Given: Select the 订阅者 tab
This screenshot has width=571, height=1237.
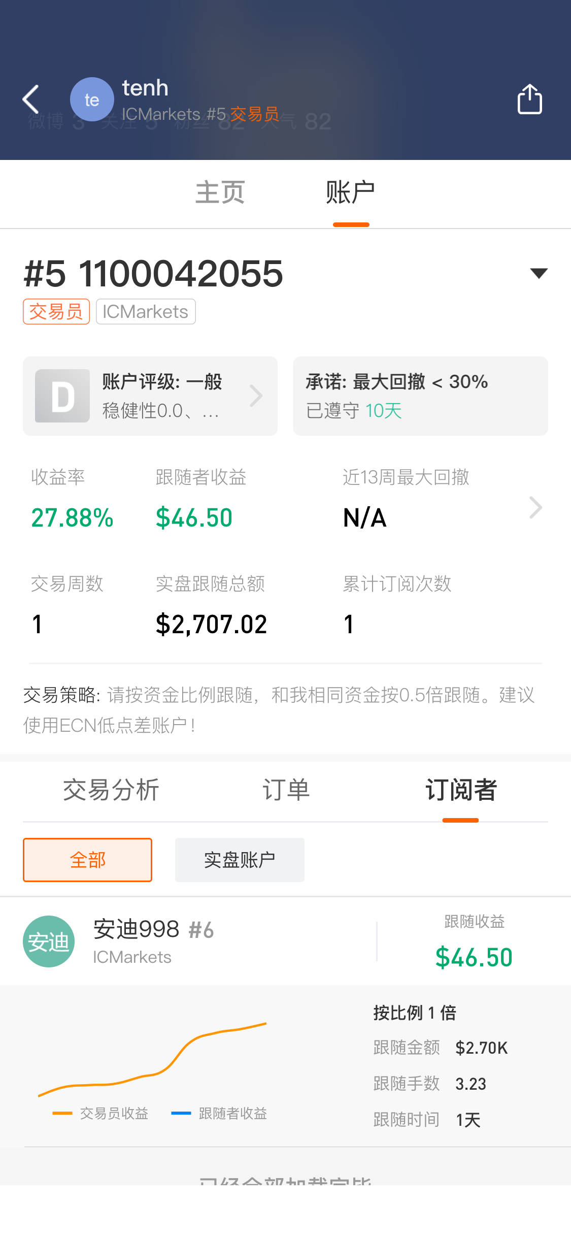Looking at the screenshot, I should pos(460,790).
